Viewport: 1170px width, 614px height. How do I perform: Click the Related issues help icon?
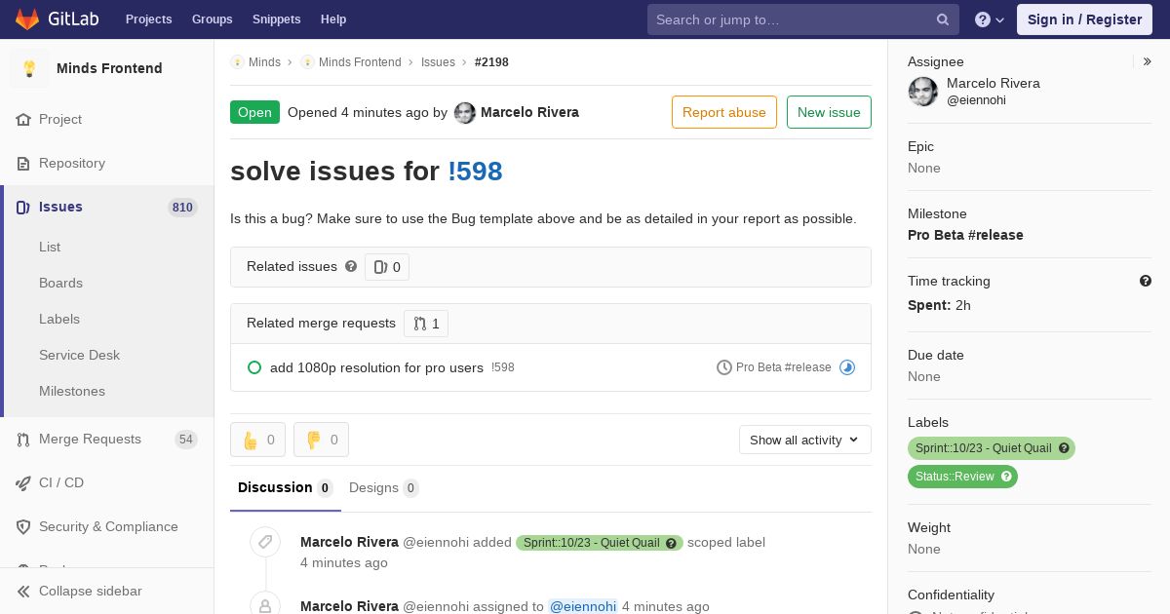pyautogui.click(x=351, y=266)
